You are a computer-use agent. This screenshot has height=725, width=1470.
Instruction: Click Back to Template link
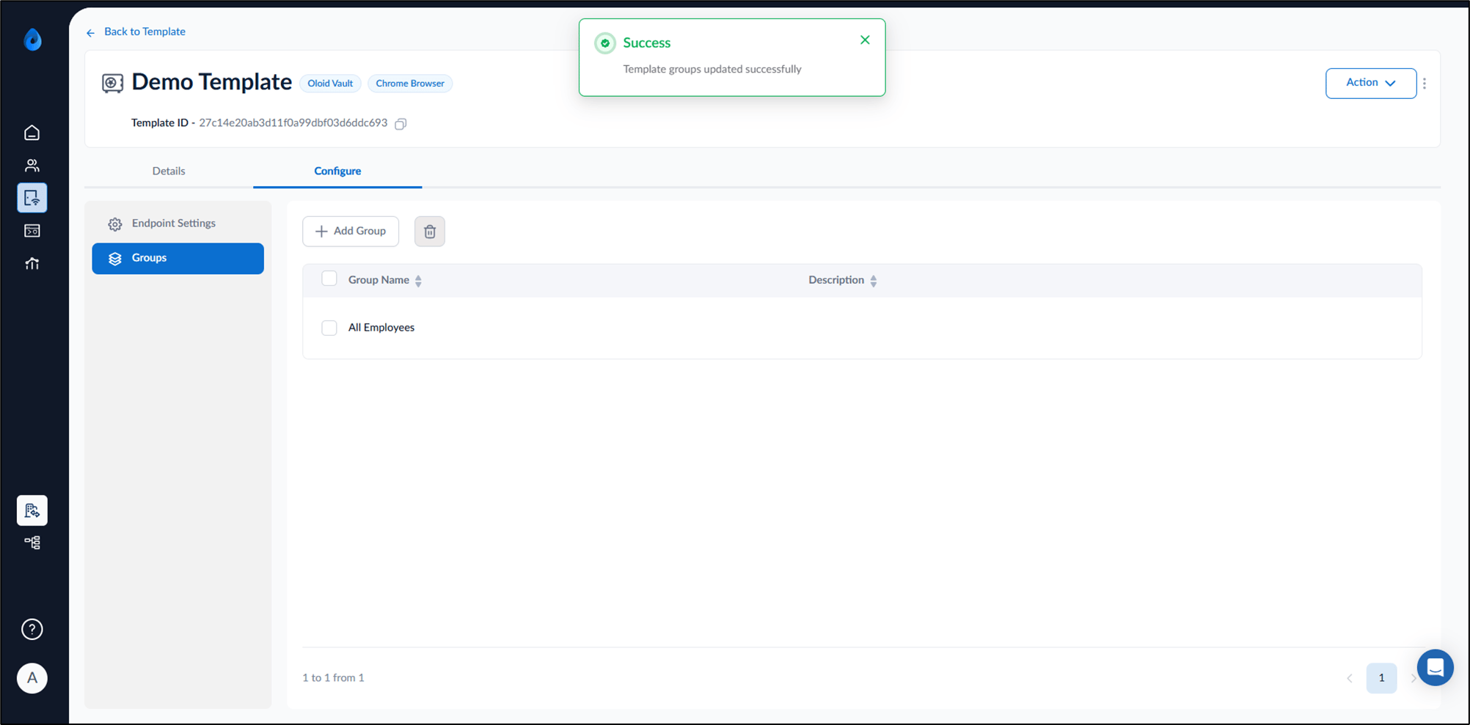[136, 32]
